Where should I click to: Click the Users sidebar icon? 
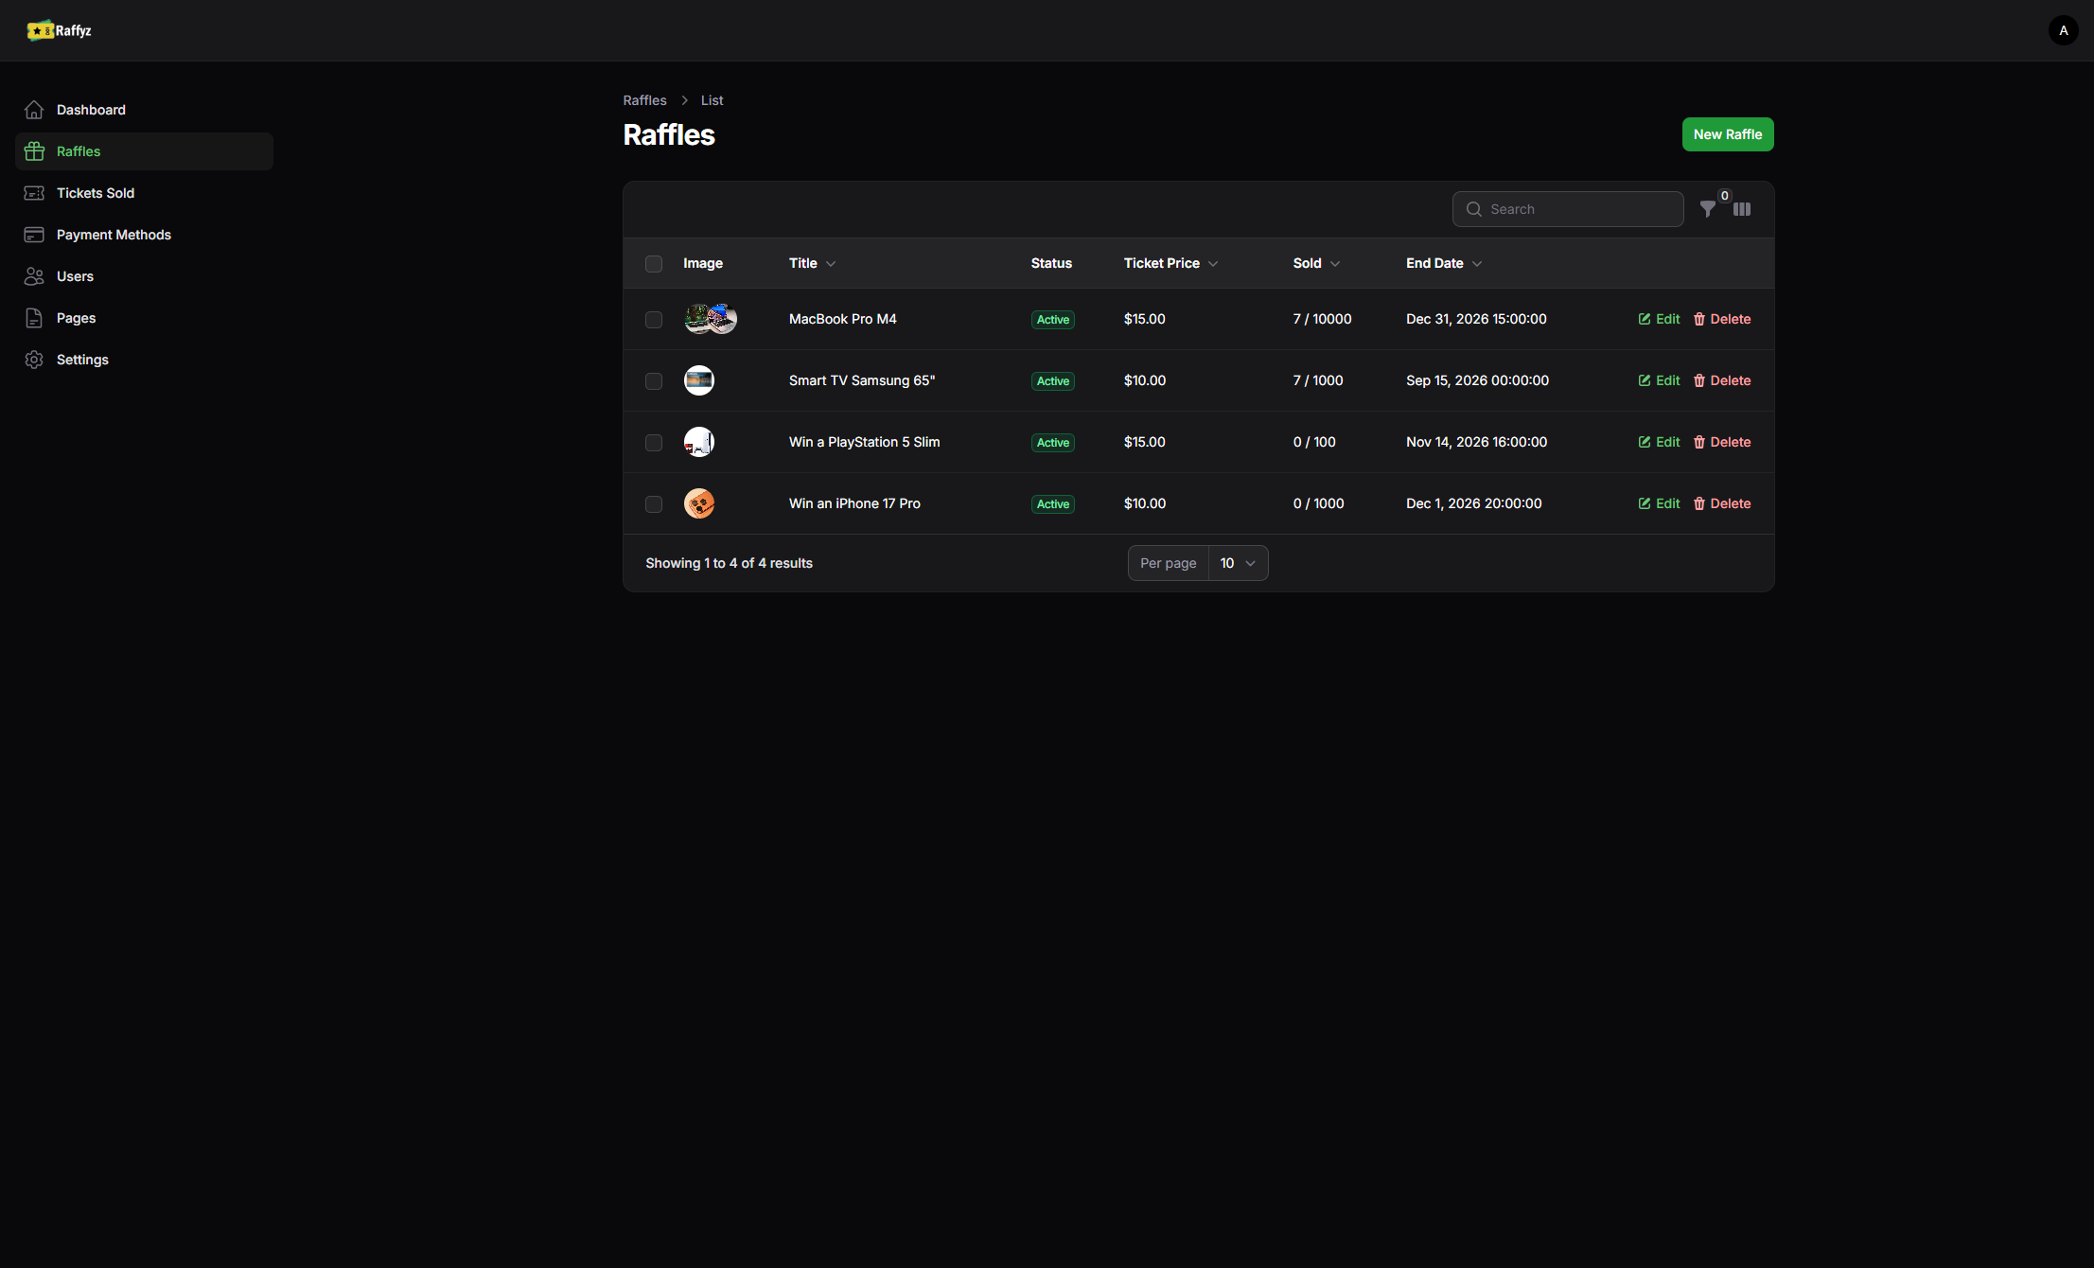[34, 276]
